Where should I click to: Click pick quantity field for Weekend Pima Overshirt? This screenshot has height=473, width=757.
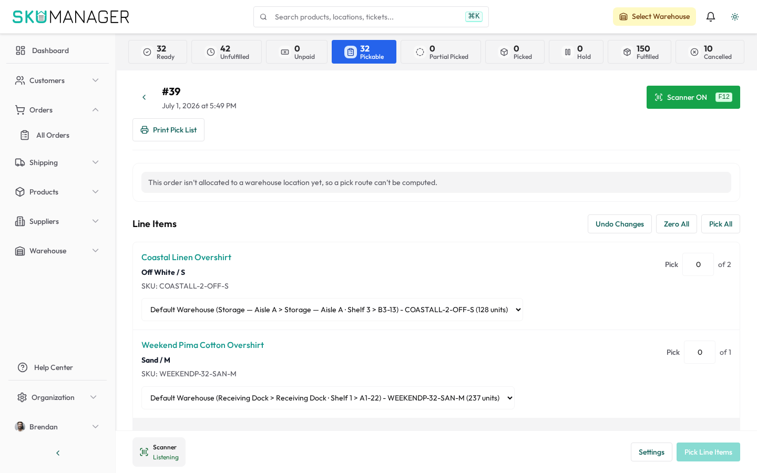[700, 352]
